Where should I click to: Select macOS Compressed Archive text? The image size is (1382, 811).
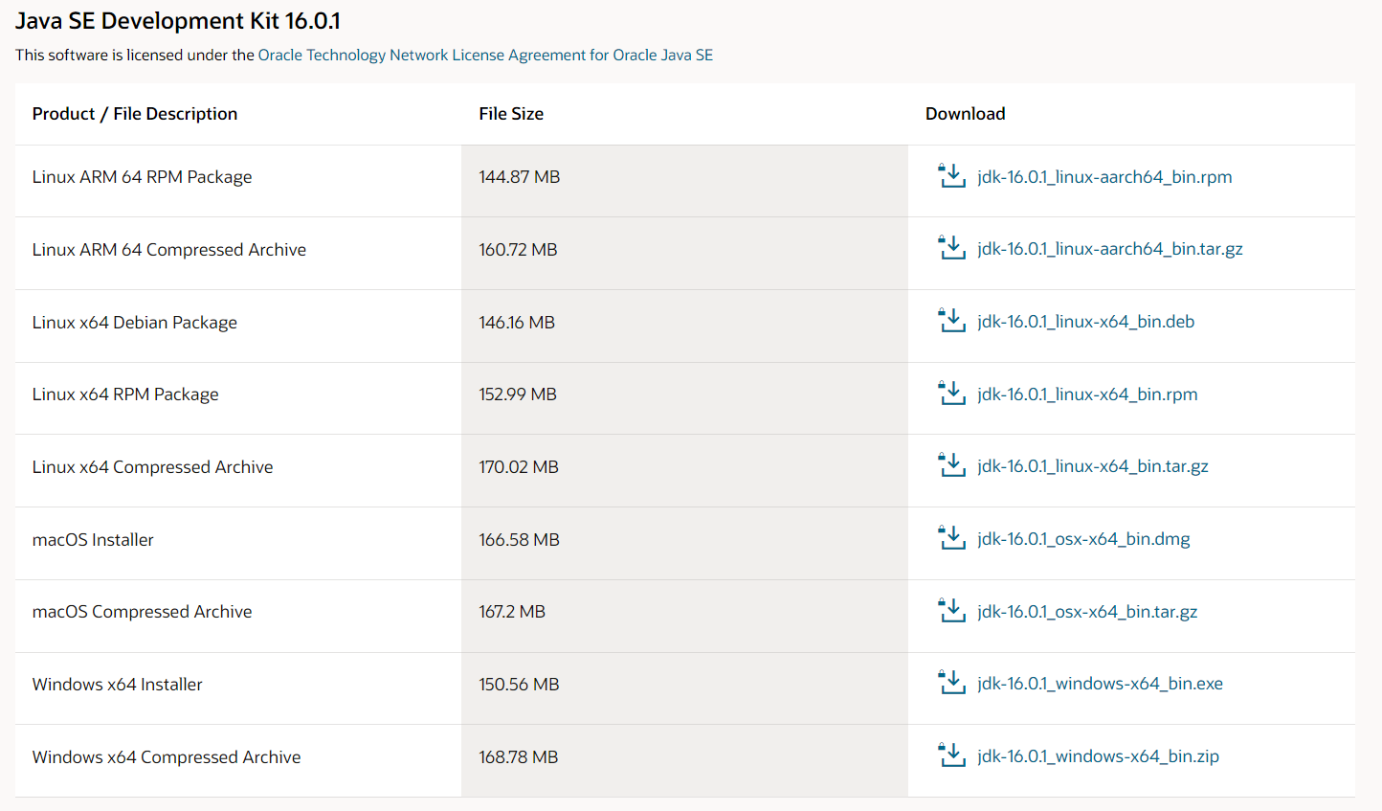point(143,612)
